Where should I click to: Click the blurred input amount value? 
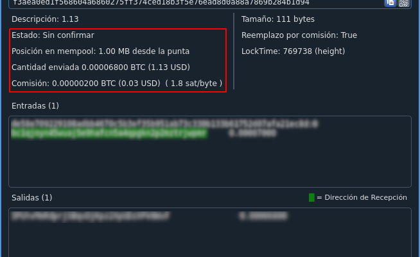pos(252,134)
